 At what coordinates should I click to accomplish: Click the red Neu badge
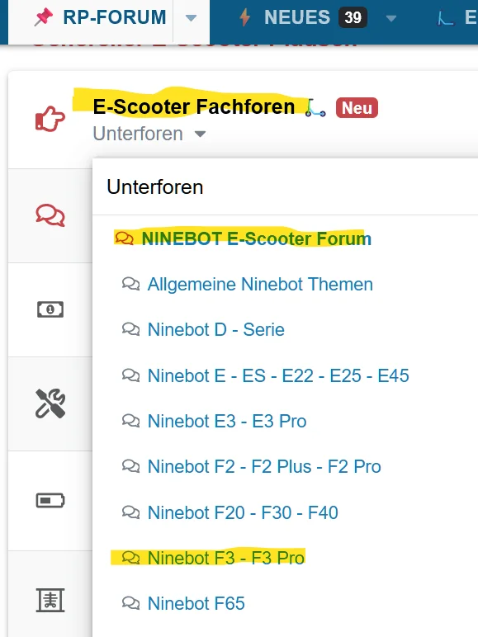357,108
